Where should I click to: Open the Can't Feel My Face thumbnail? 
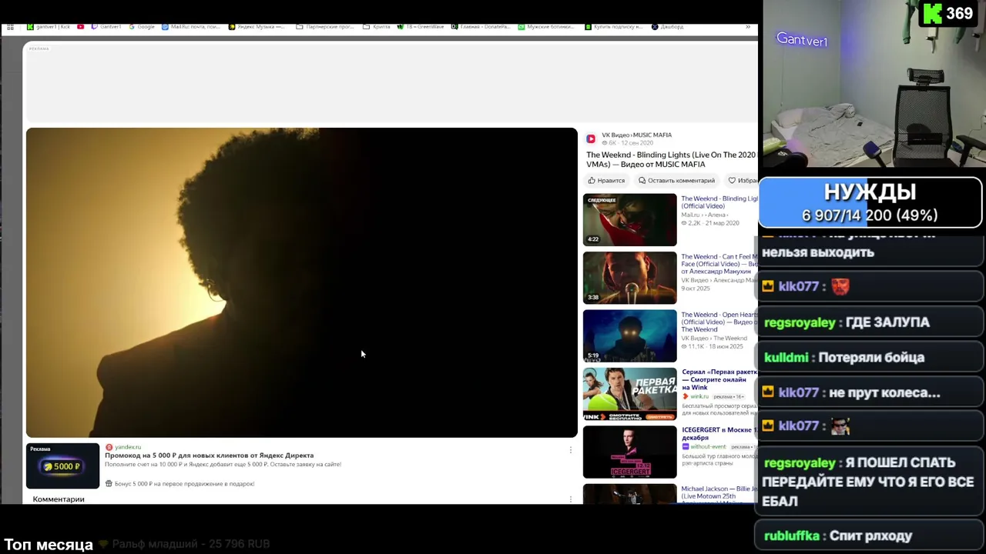click(629, 278)
